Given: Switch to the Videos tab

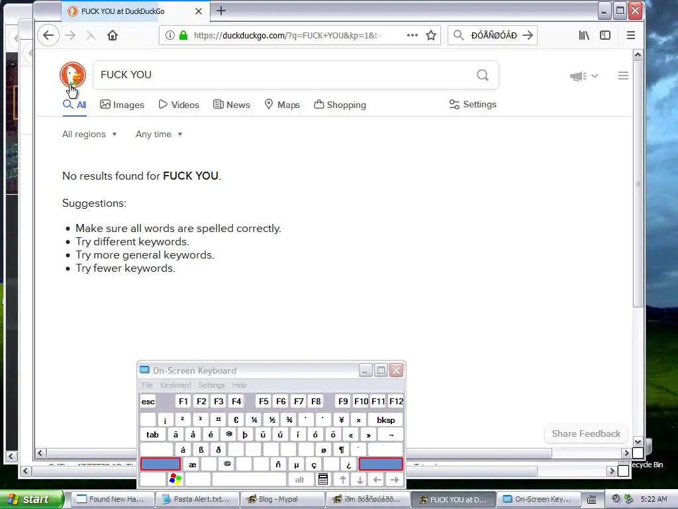Looking at the screenshot, I should click(179, 105).
